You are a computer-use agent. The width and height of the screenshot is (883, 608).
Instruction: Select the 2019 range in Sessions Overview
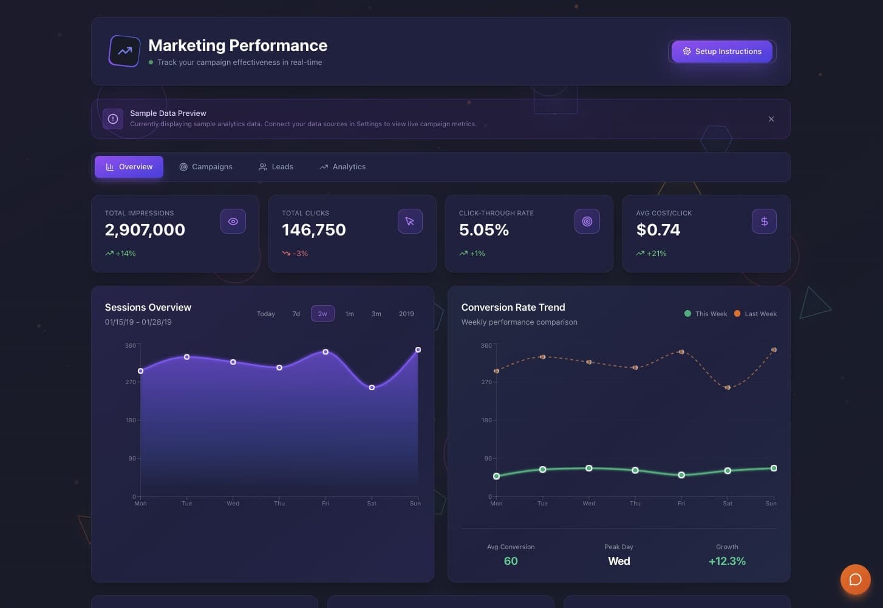[406, 314]
